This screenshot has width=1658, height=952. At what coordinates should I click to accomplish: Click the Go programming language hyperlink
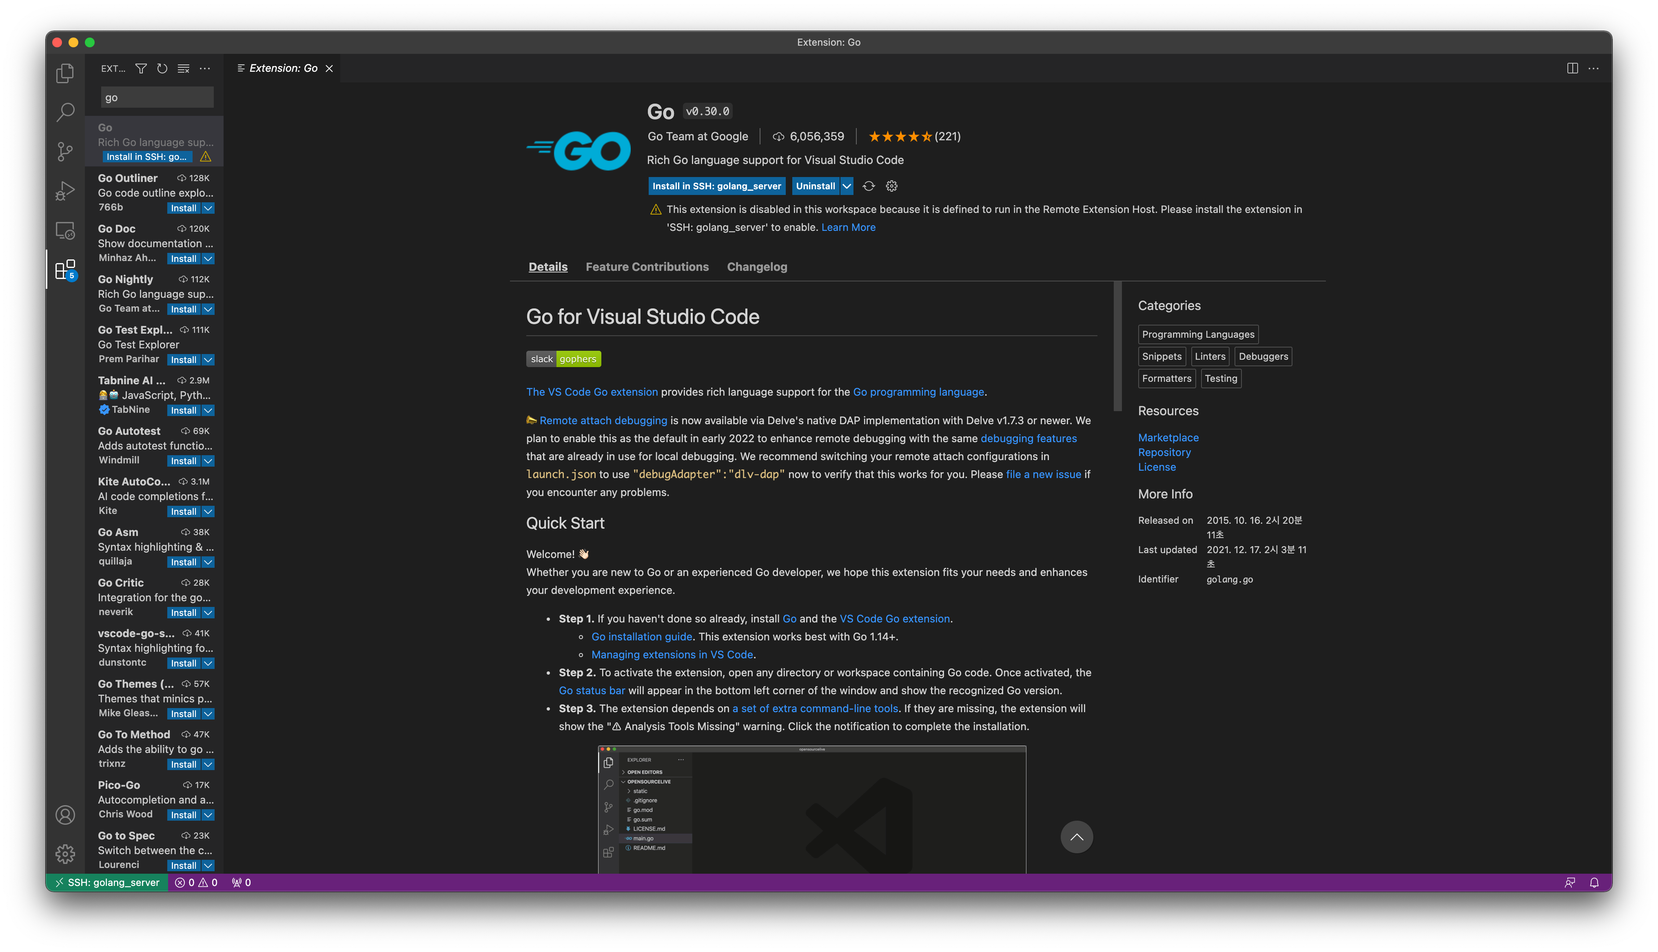point(918,391)
